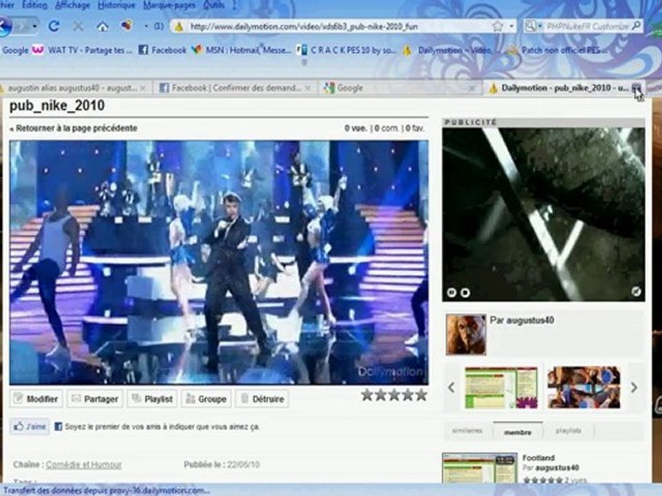
Task: Open the Footland video title
Action: tap(539, 458)
